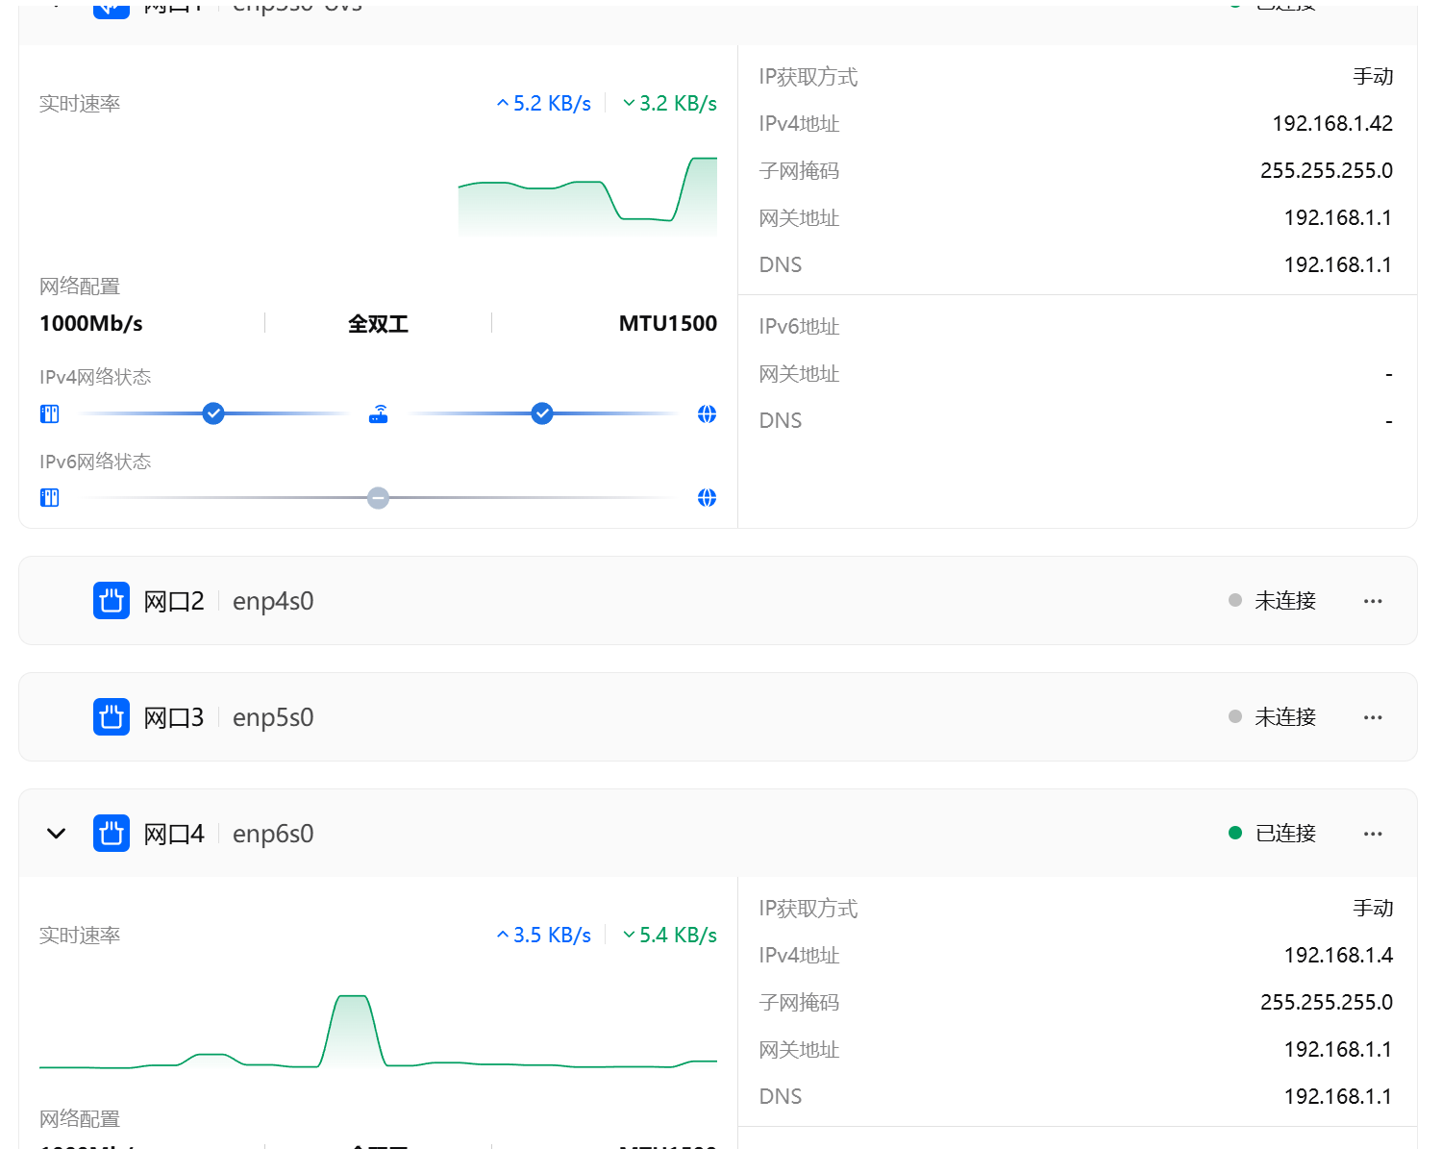1442x1149 pixels.
Task: Open more options menu for 网口2
Action: coord(1373,601)
